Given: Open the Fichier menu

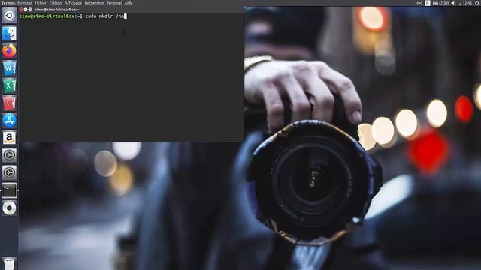Looking at the screenshot, I should 40,3.
